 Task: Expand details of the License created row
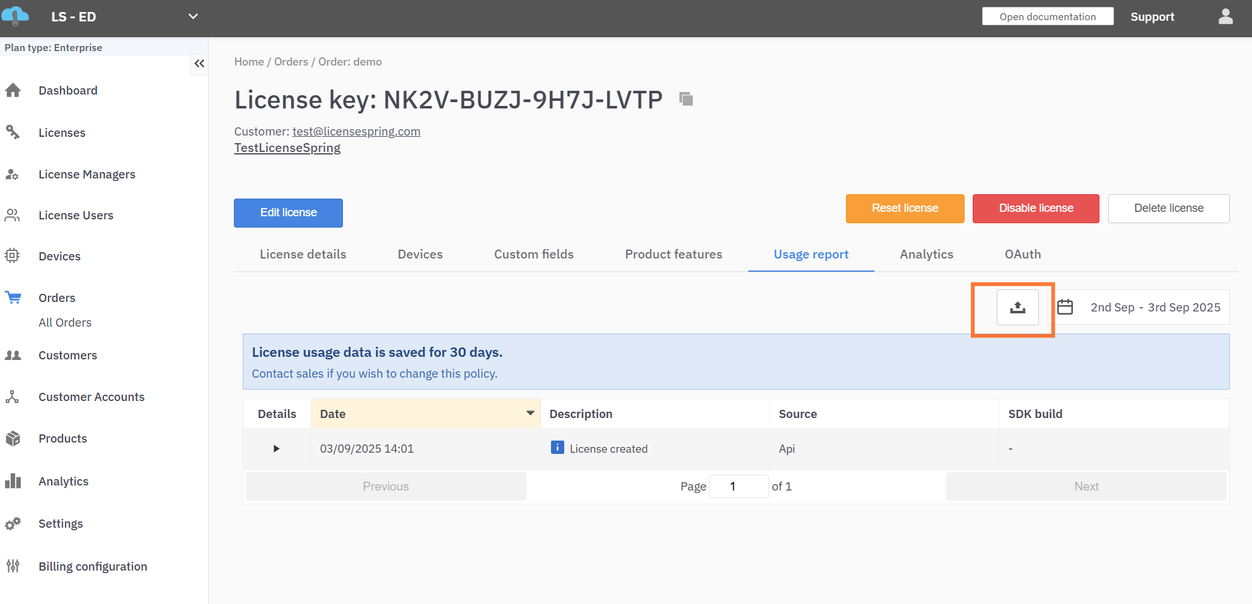[276, 449]
